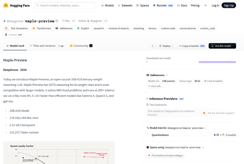244x164 pixels.
Task: Click the Inference Providers lightning icon
Action: [x=147, y=99]
